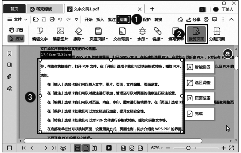
Task: Click the print icon in quick toolbar
Action: click(x=52, y=19)
